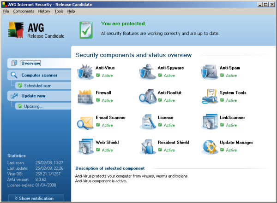
Task: Click the Anti-Spyware label
Action: (171, 68)
